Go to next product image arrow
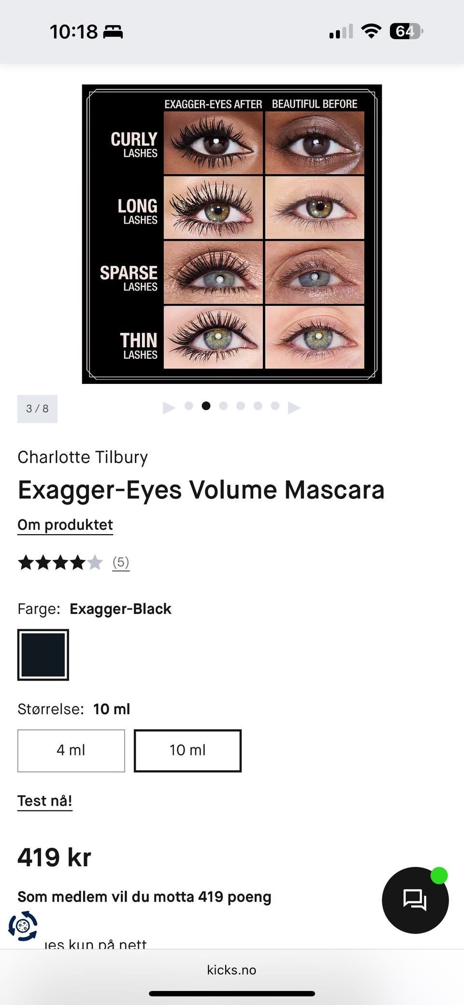This screenshot has height=1005, width=464. tap(294, 408)
